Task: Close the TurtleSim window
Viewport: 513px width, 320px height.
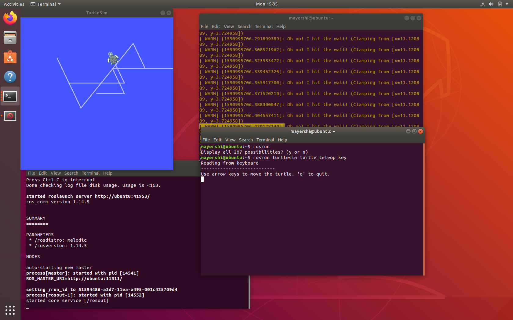Action: [x=169, y=13]
